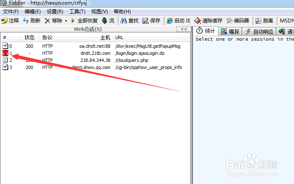Open the 视图(V) menu

tap(100, 12)
